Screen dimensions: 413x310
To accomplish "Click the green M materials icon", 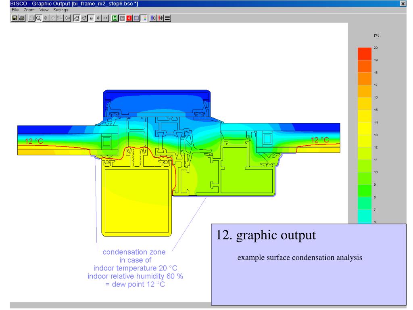I will click(115, 18).
